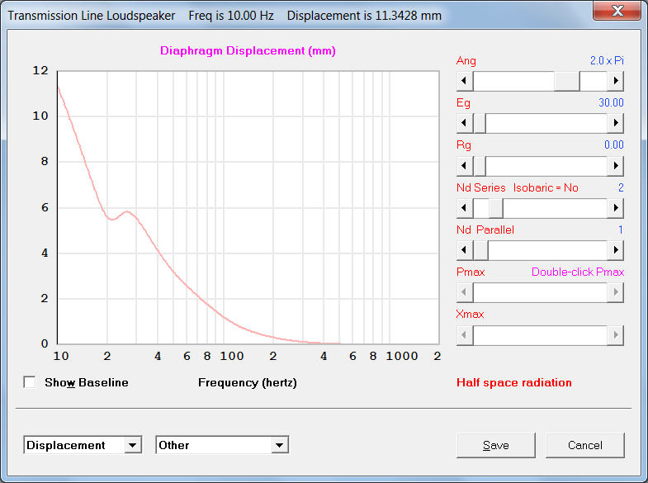Image resolution: width=648 pixels, height=483 pixels.
Task: Click the Rg value 0.00
Action: [614, 144]
